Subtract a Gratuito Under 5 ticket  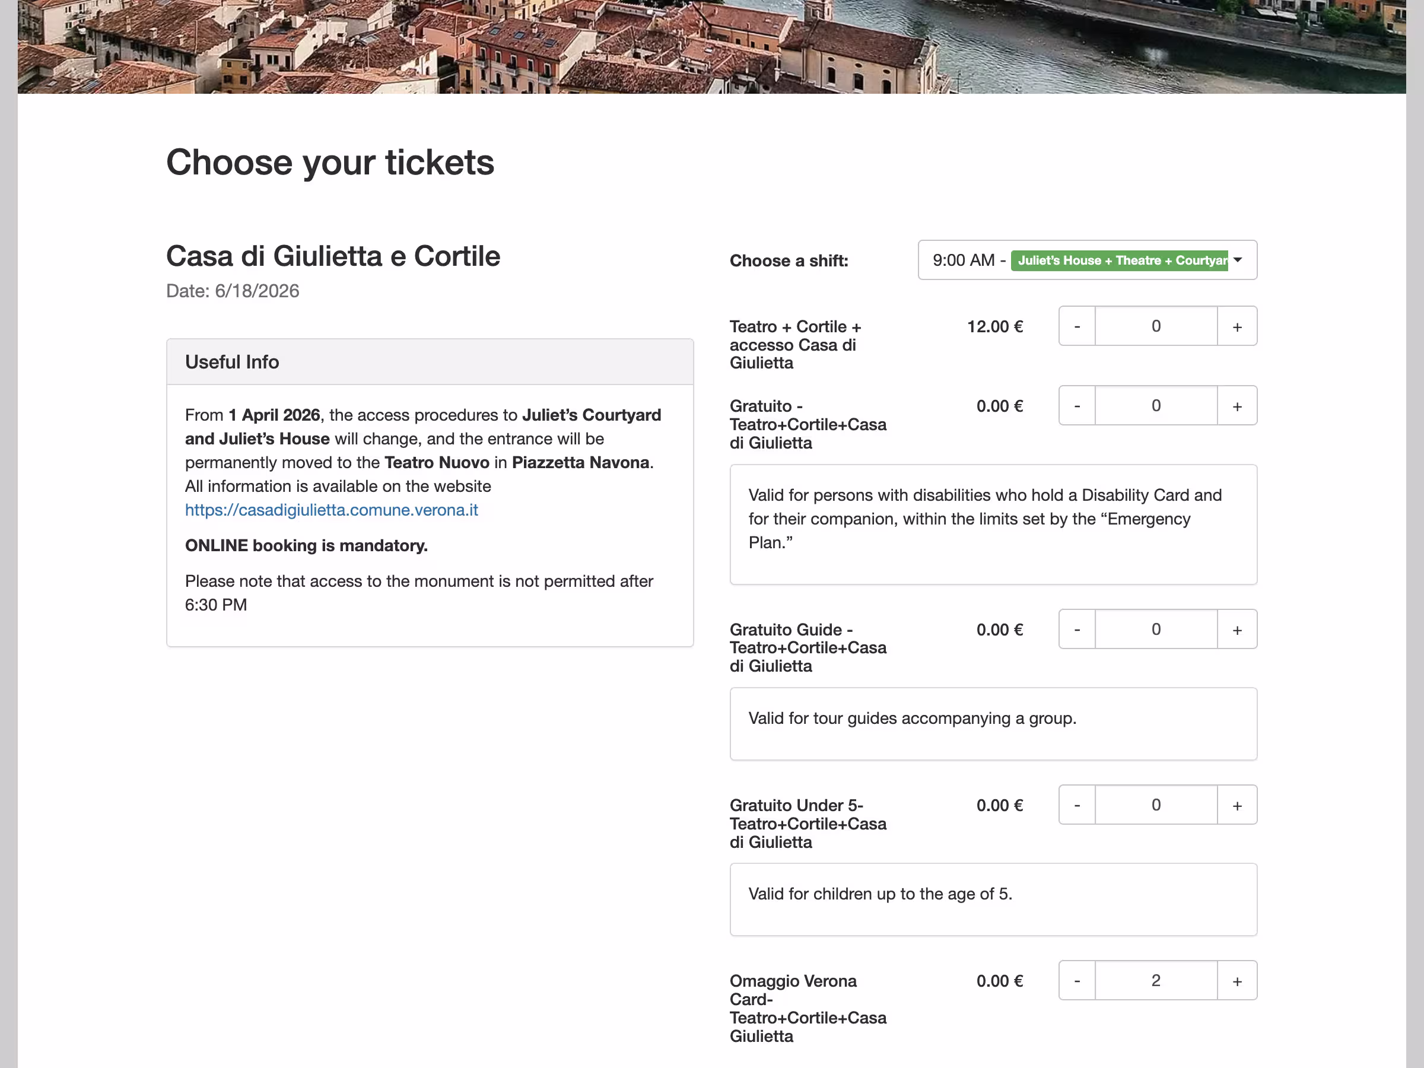[1077, 805]
